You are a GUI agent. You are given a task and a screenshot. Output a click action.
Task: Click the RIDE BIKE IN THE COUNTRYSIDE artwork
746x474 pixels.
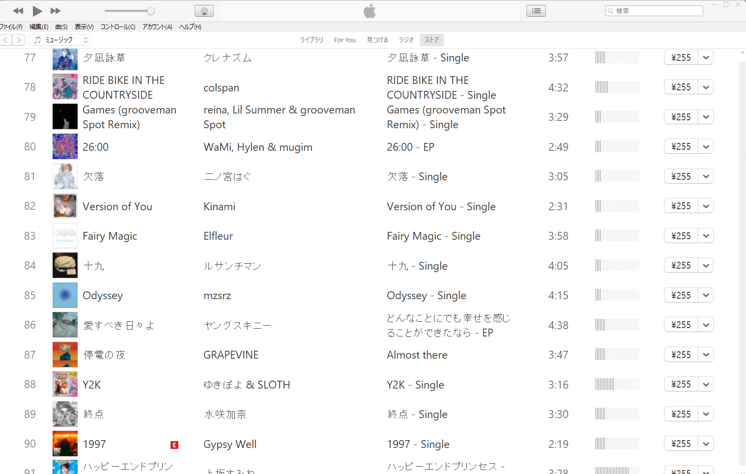pyautogui.click(x=65, y=87)
